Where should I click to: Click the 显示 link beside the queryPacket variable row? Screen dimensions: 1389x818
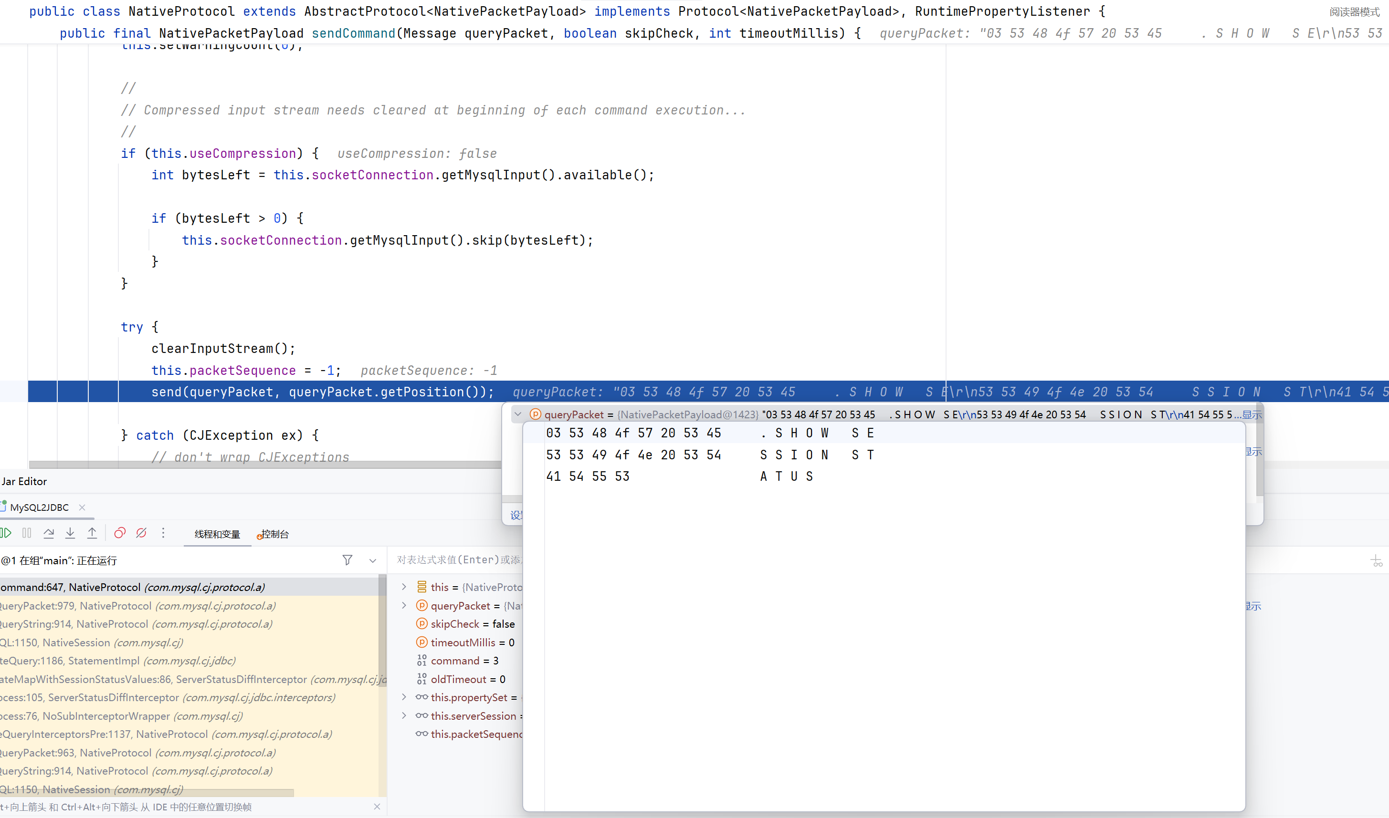(1253, 606)
